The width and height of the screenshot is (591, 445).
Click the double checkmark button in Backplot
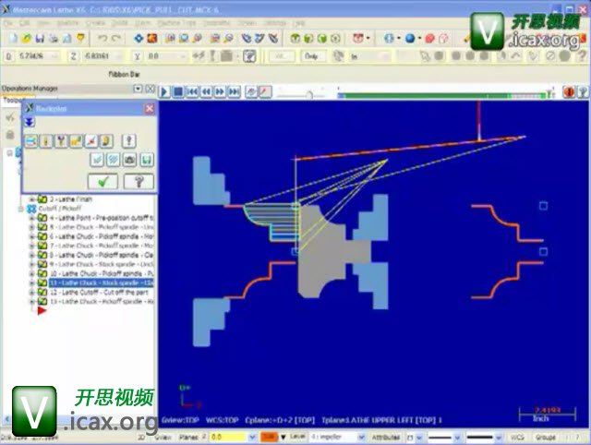pos(113,160)
